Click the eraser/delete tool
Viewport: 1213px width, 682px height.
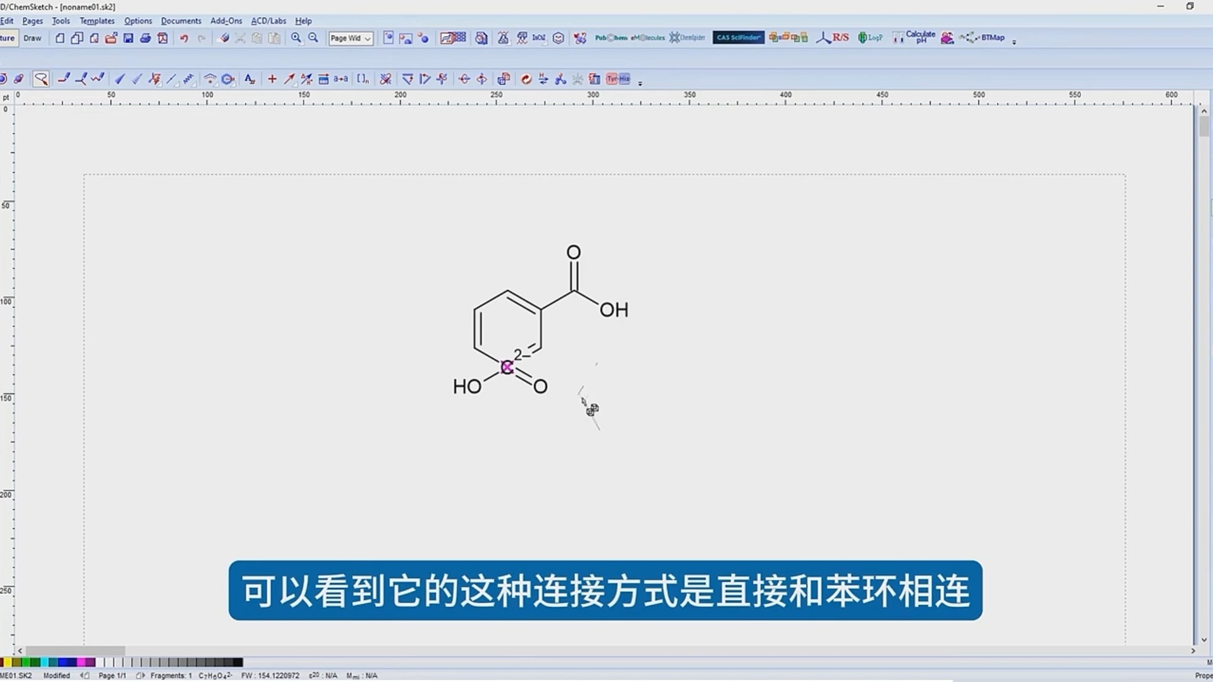coord(224,38)
